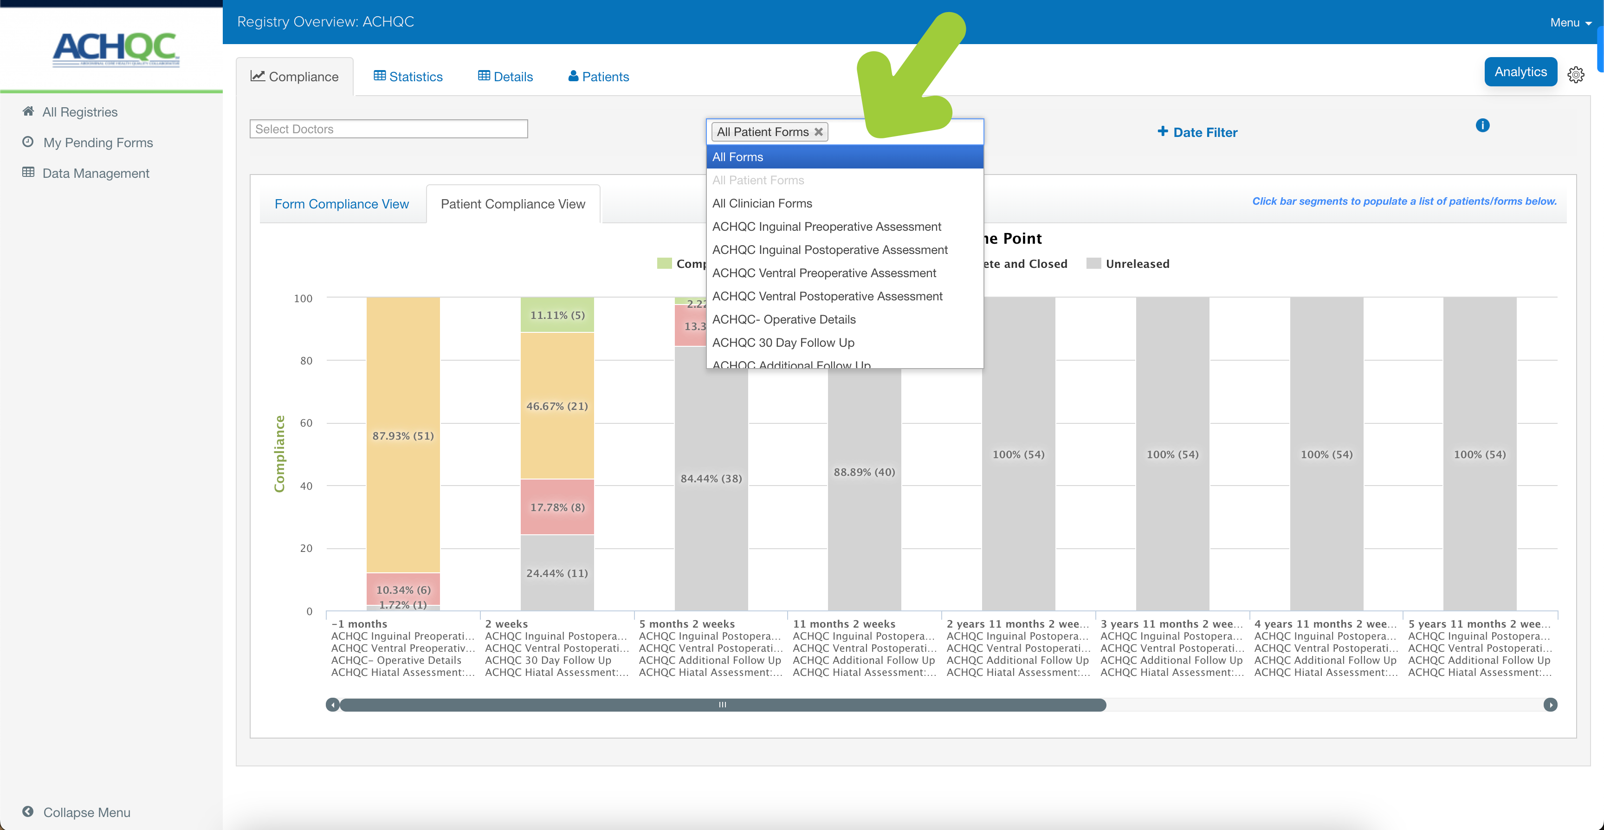The height and width of the screenshot is (830, 1604).
Task: Select ACHQC 30 Day Follow Up option
Action: [783, 342]
